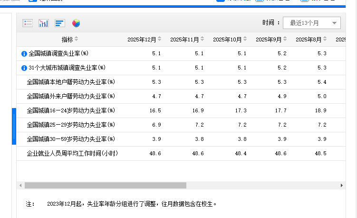
Task: Click value 48.4 for working hours in October
Action: click(x=241, y=153)
